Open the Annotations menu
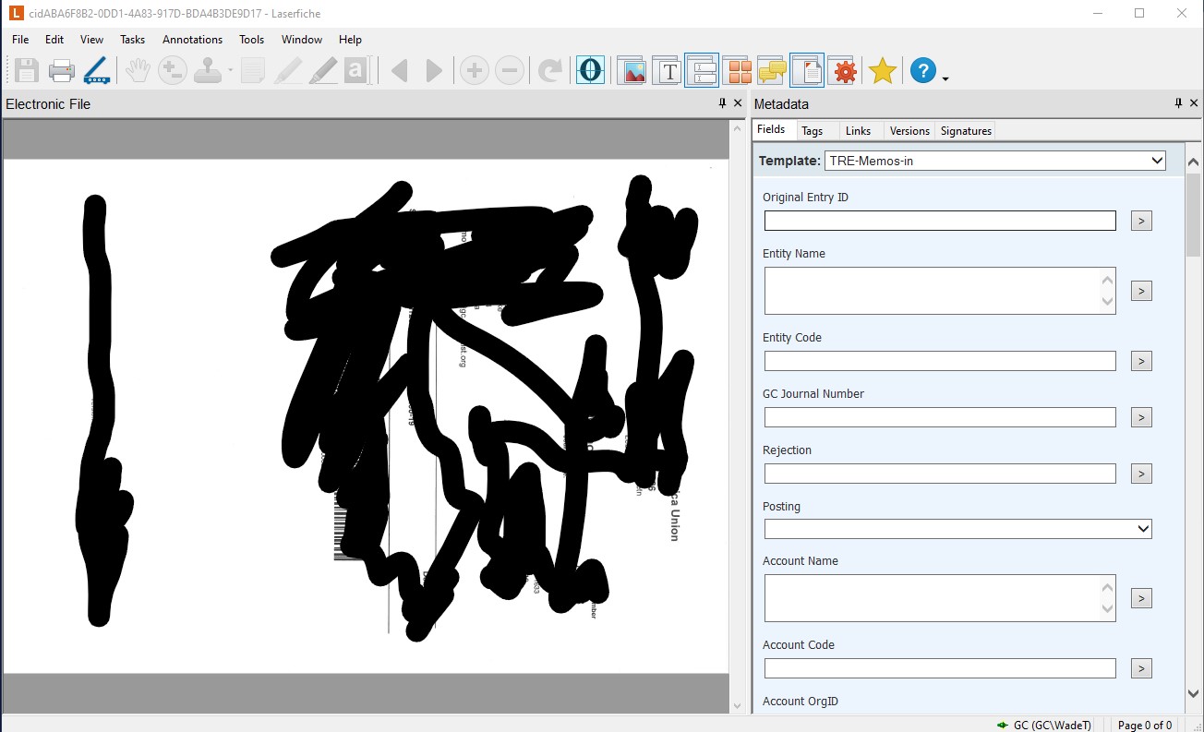This screenshot has height=732, width=1204. [x=192, y=40]
